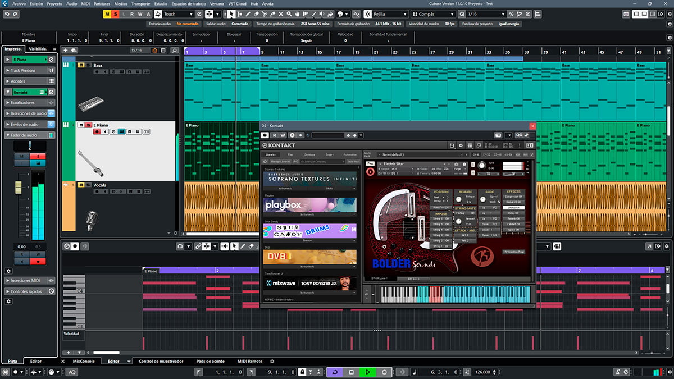Open the Compás grid type dropdown
Viewport: 674px width, 379px height.
point(434,14)
